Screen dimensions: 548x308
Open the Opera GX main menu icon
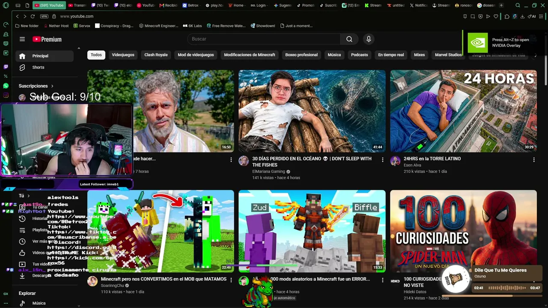click(6, 6)
